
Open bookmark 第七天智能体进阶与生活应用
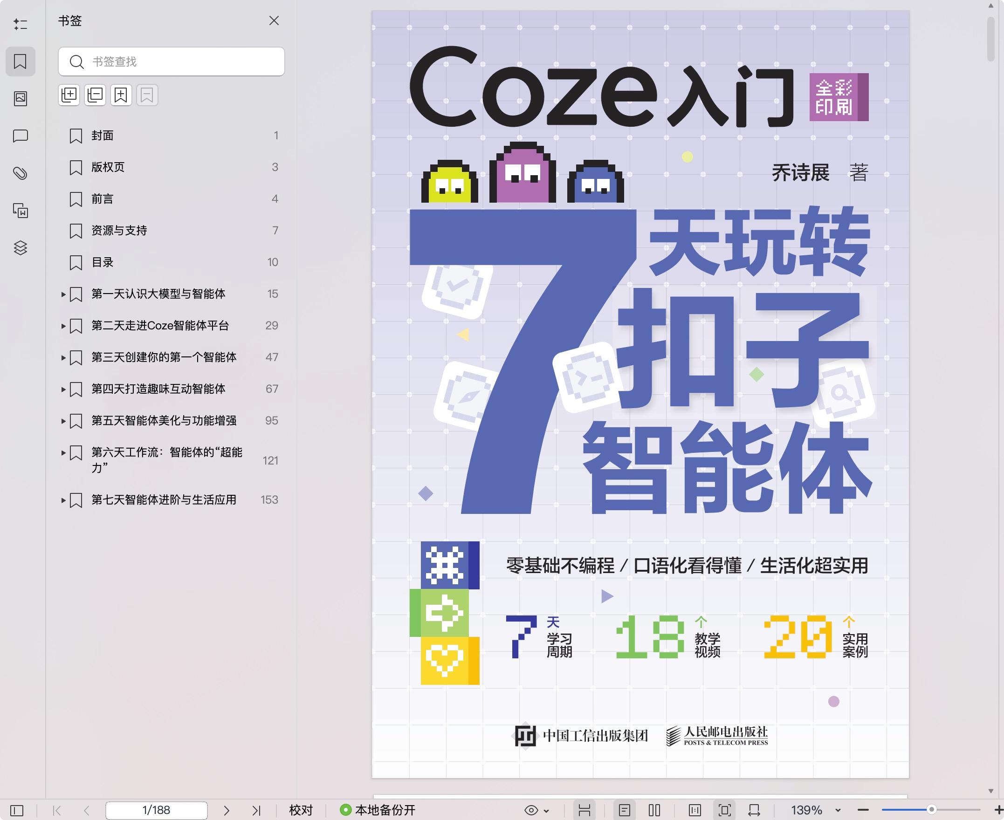164,500
